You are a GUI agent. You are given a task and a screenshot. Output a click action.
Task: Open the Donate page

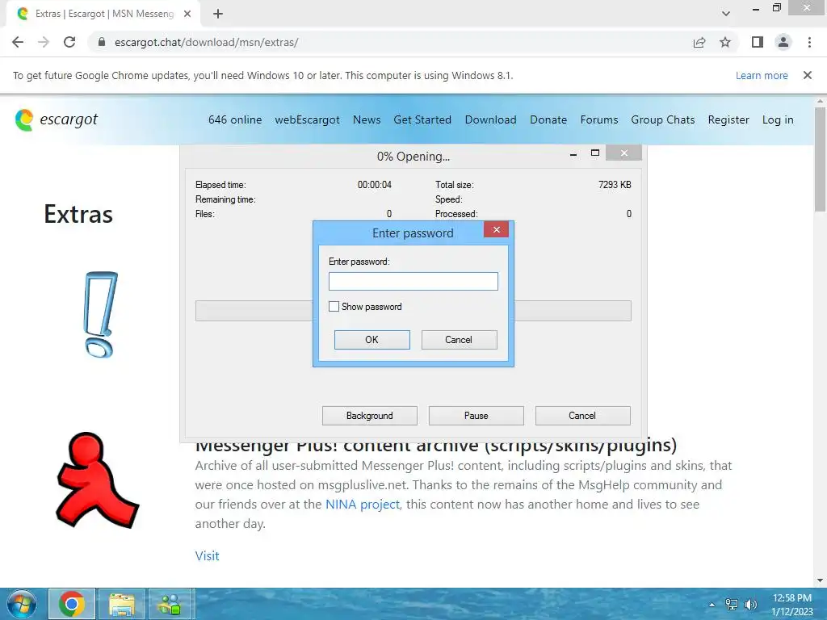[548, 119]
